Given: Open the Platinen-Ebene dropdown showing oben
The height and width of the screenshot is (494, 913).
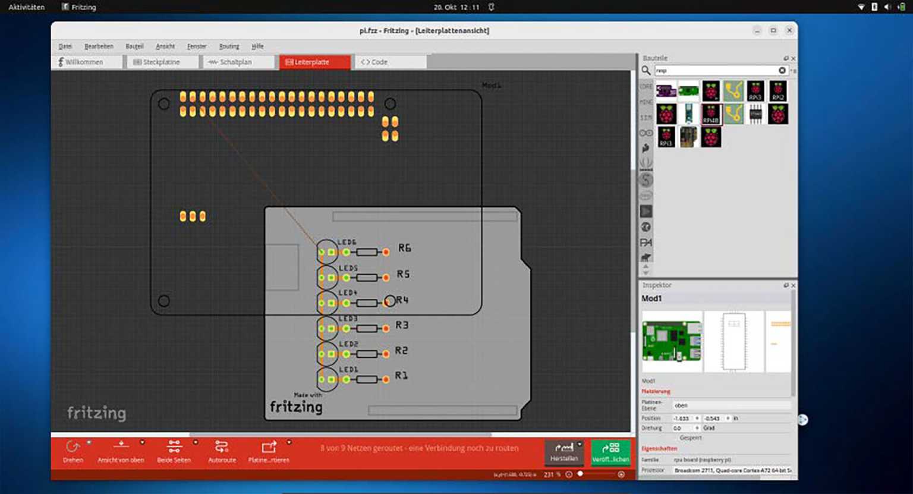Looking at the screenshot, I should point(731,405).
